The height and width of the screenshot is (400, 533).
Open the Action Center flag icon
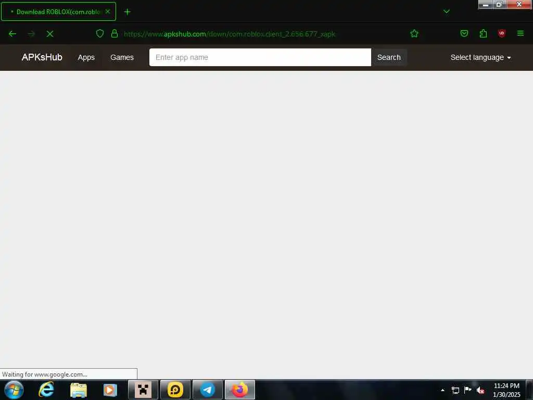(x=468, y=390)
